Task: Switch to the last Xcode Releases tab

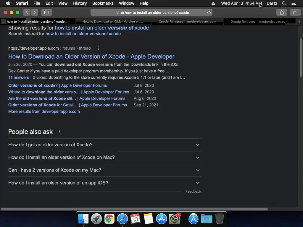Action: [260, 22]
